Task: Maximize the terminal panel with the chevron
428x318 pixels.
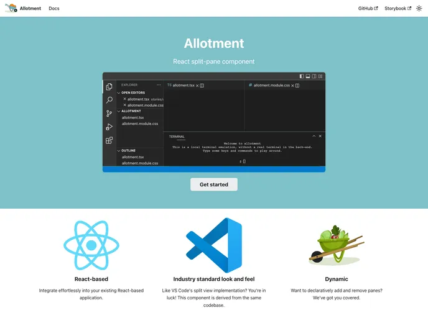Action: tap(314, 136)
